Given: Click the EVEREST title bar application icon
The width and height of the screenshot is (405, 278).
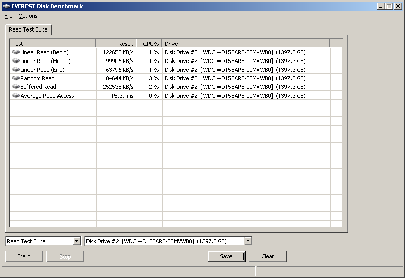Looking at the screenshot, I should coord(6,6).
